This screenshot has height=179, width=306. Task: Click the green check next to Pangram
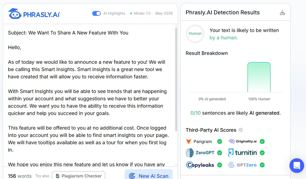coord(220,141)
